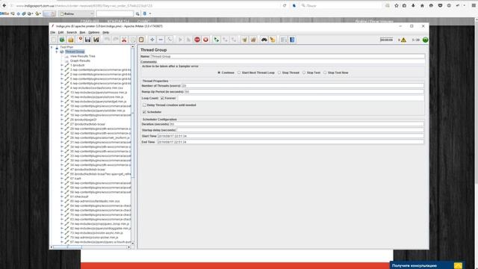Open the File menu
Viewport: 478px width, 269px height.
(53, 32)
